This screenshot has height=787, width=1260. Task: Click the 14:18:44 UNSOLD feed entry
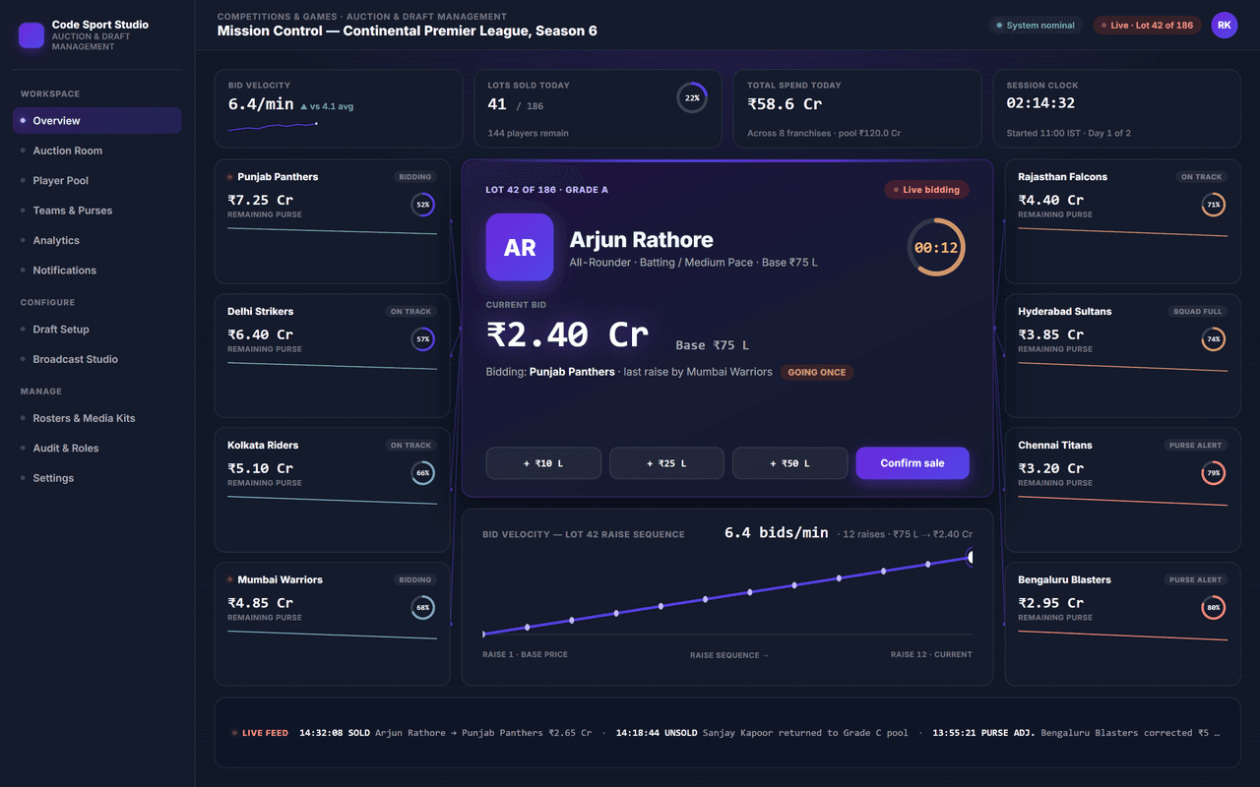point(763,733)
